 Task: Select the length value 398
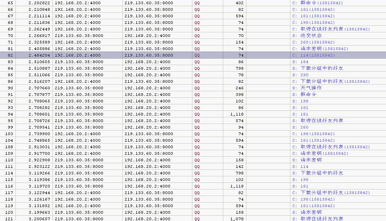[239, 94]
